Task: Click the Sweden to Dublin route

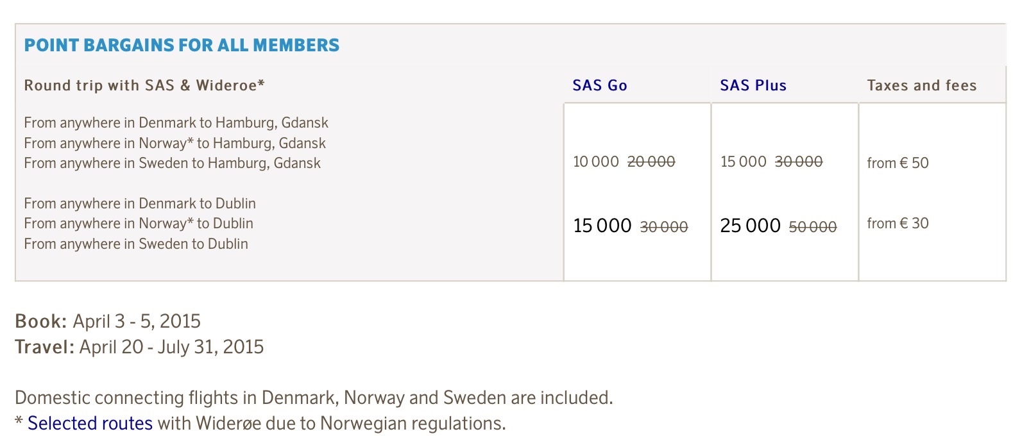Action: pyautogui.click(x=136, y=244)
